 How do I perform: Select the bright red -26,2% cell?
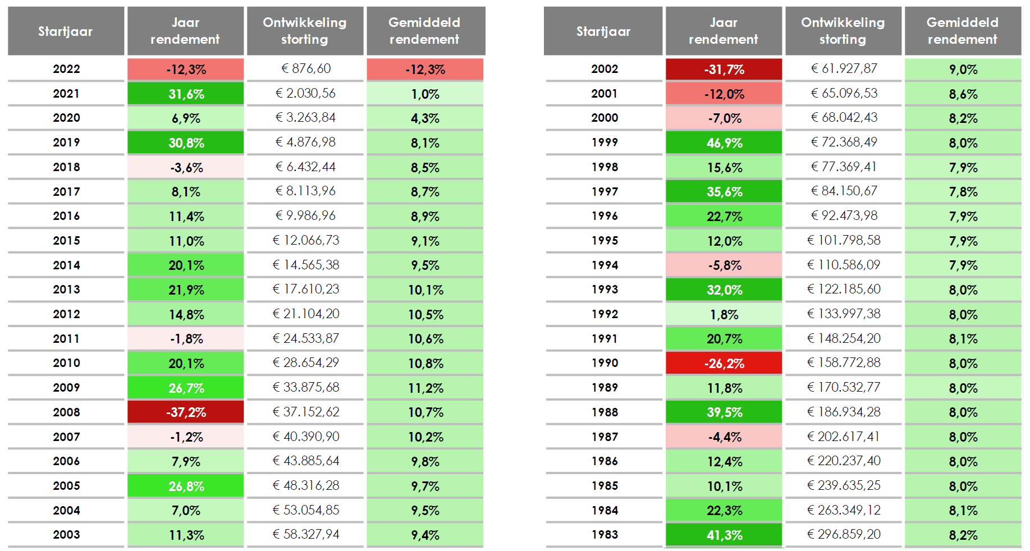pyautogui.click(x=724, y=364)
